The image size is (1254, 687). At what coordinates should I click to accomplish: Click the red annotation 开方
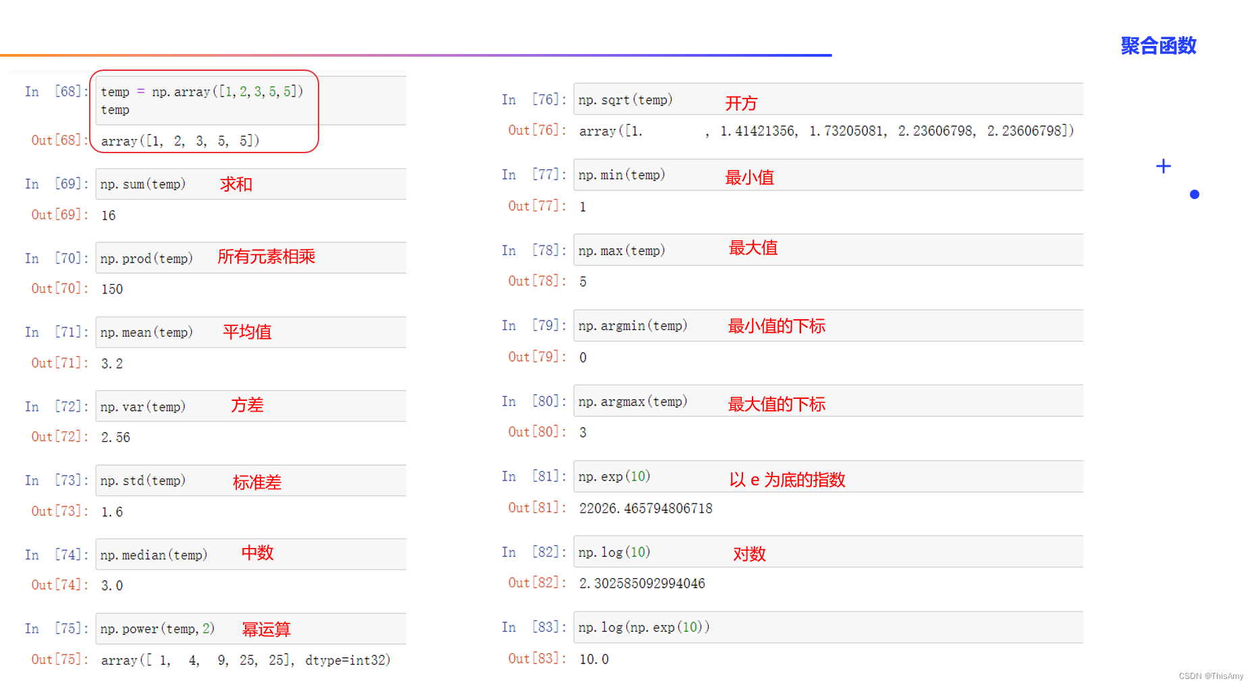pyautogui.click(x=741, y=103)
